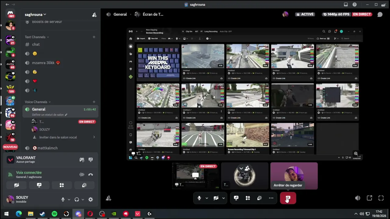This screenshot has height=219, width=390.
Task: Open direct messages from the Discord home icon
Action: coord(10,14)
